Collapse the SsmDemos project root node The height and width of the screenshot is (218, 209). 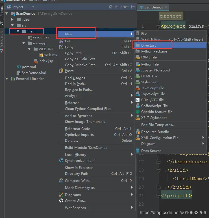coord(7,14)
